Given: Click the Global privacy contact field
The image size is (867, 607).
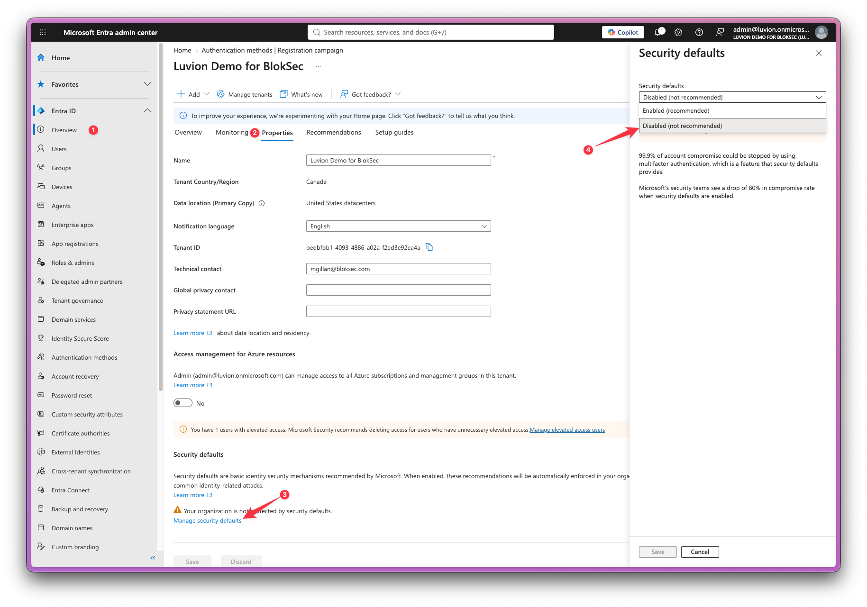Looking at the screenshot, I should (x=398, y=290).
